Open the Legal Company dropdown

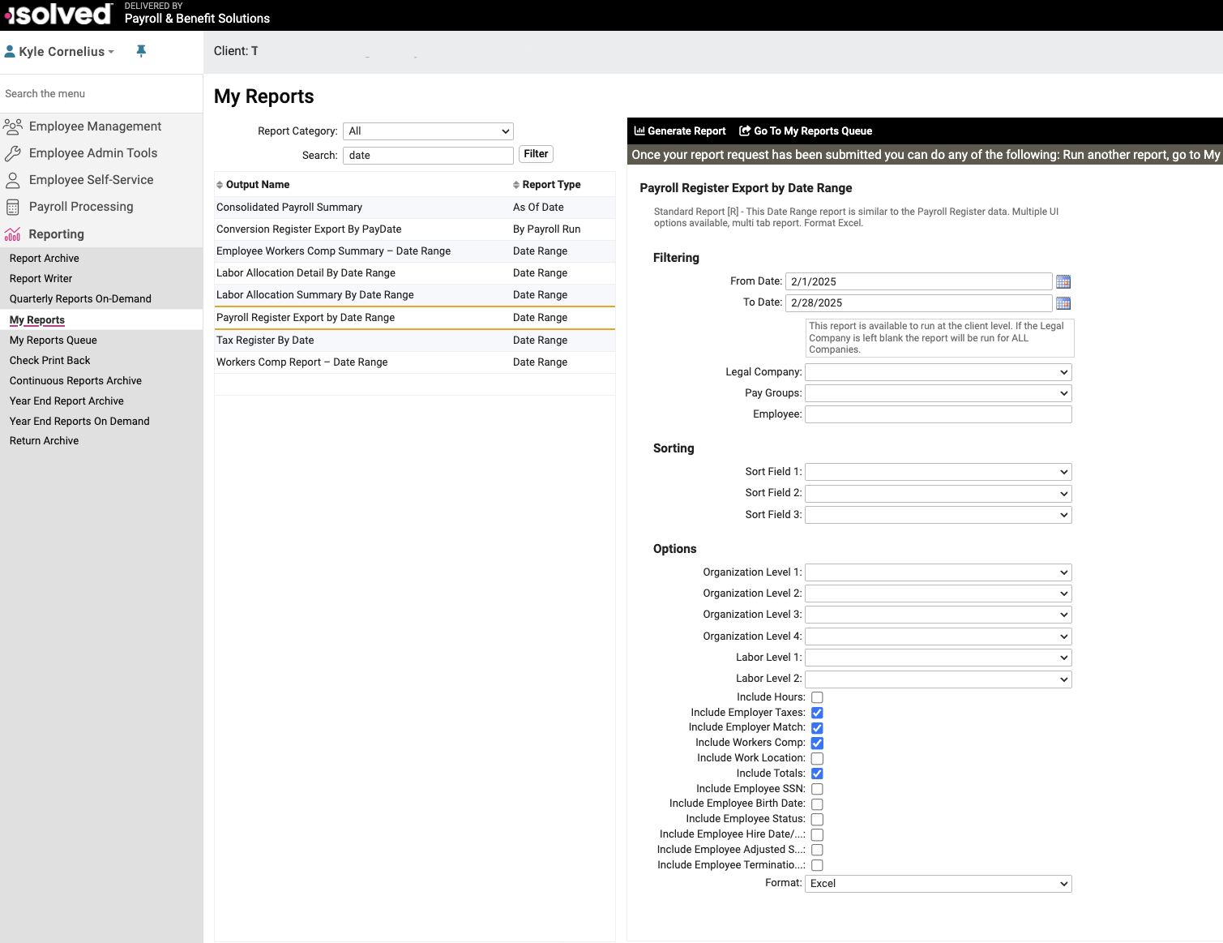pyautogui.click(x=938, y=371)
